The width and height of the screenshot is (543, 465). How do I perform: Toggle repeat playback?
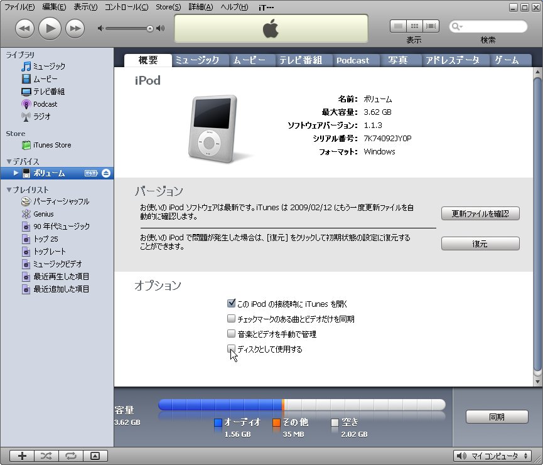(71, 456)
